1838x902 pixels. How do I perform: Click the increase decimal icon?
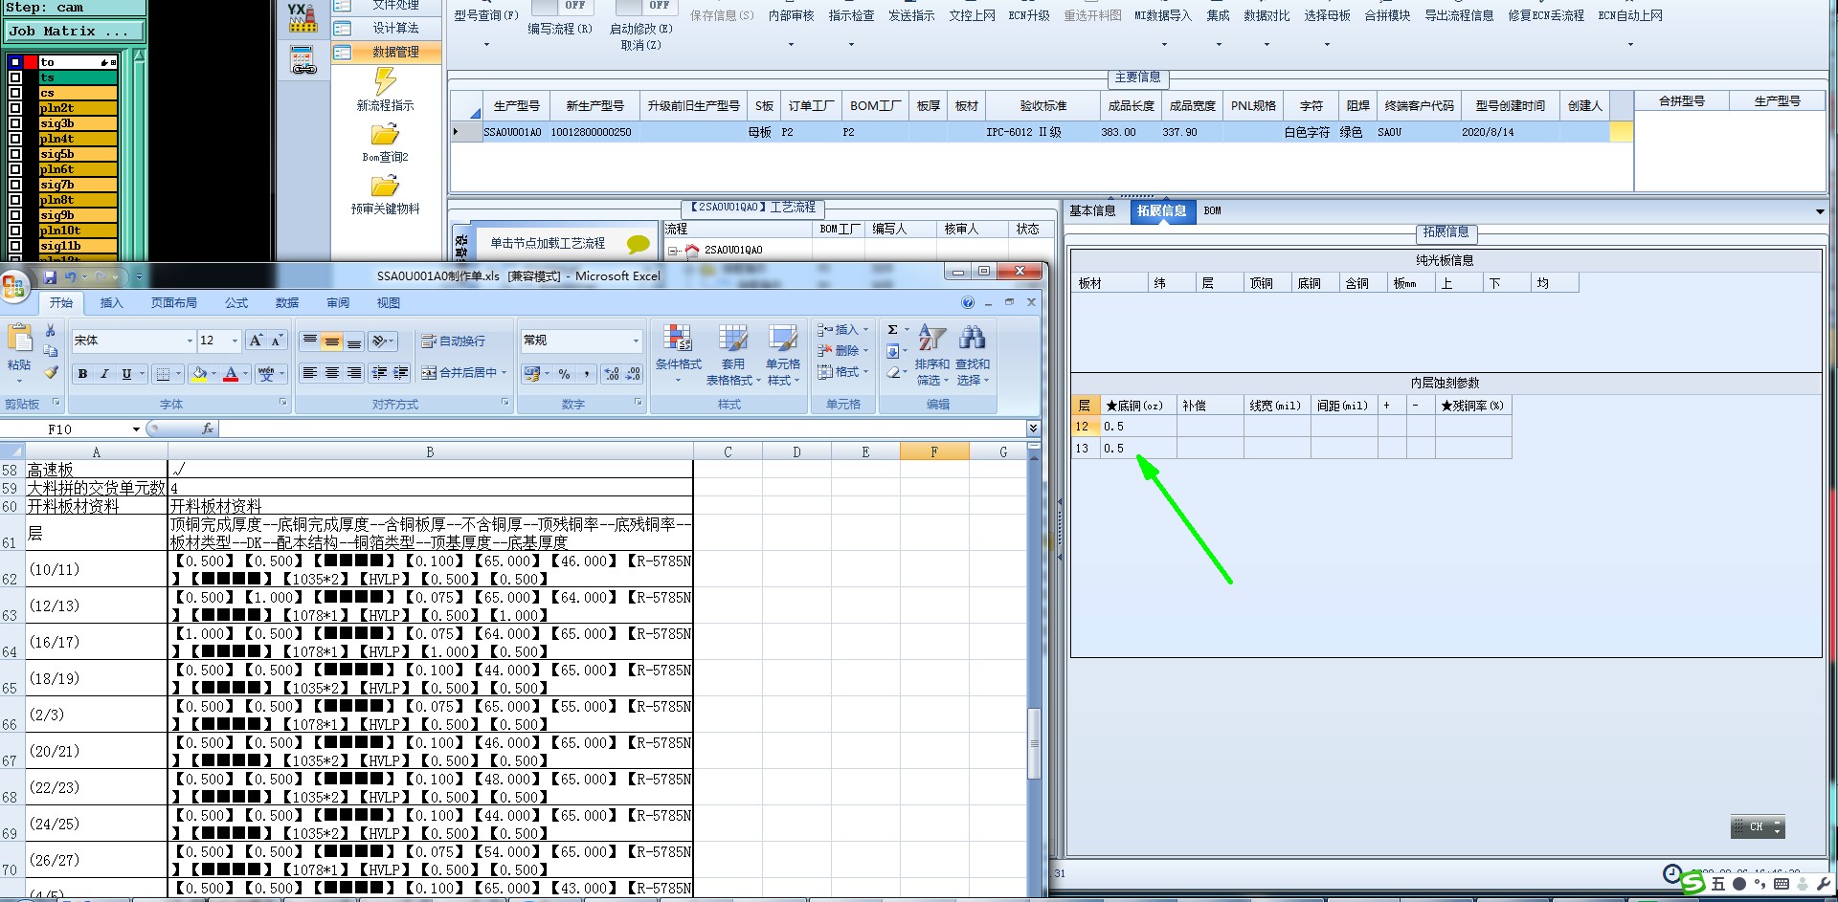612,374
